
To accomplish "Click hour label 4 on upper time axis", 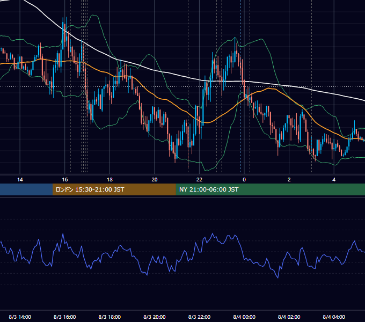I will click(334, 180).
